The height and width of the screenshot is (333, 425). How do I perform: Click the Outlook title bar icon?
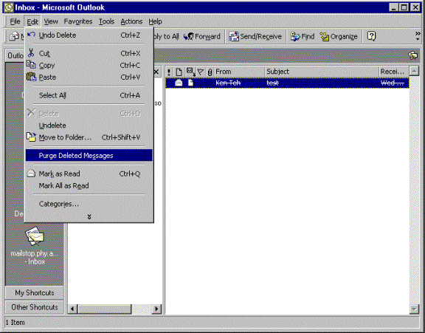8,7
